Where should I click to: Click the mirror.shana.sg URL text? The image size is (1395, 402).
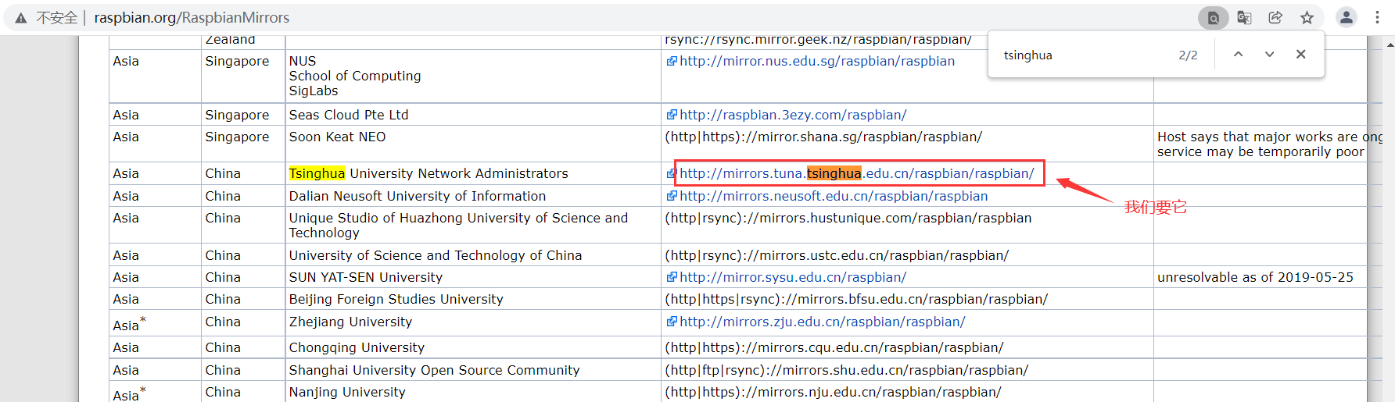[823, 137]
